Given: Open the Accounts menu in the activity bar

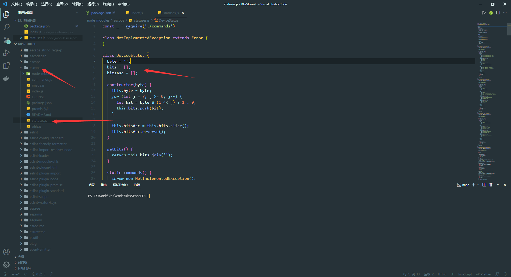Looking at the screenshot, I should tap(6, 252).
